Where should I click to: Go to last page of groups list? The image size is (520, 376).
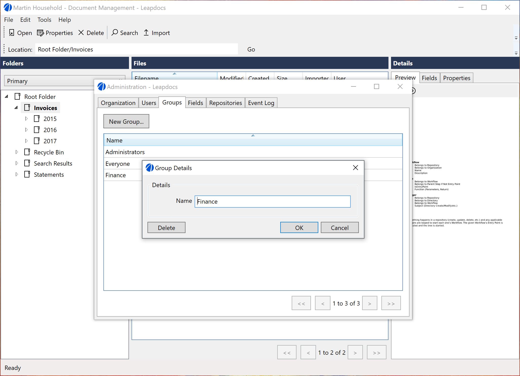pyautogui.click(x=391, y=303)
